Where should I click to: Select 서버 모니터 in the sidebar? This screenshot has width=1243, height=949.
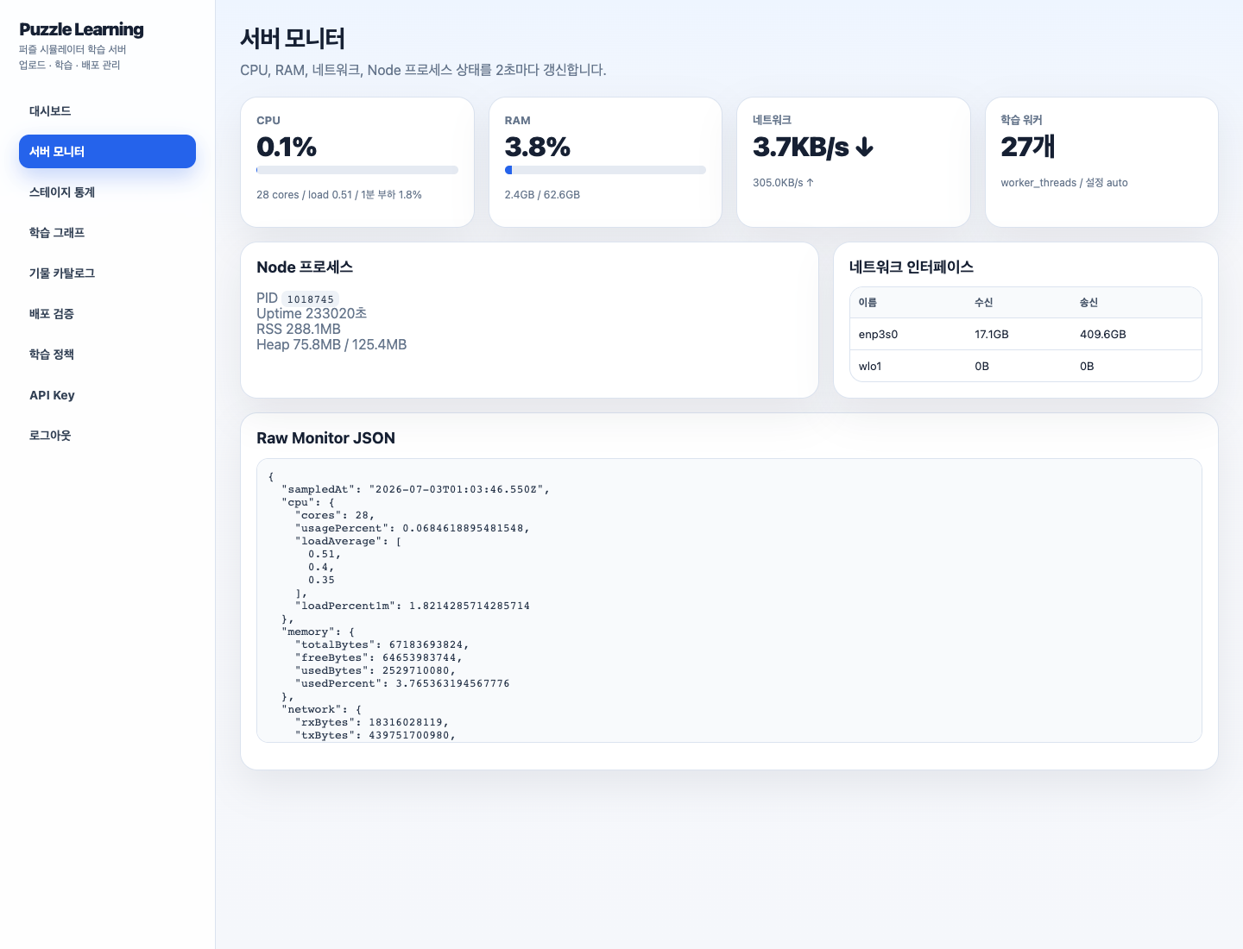107,152
